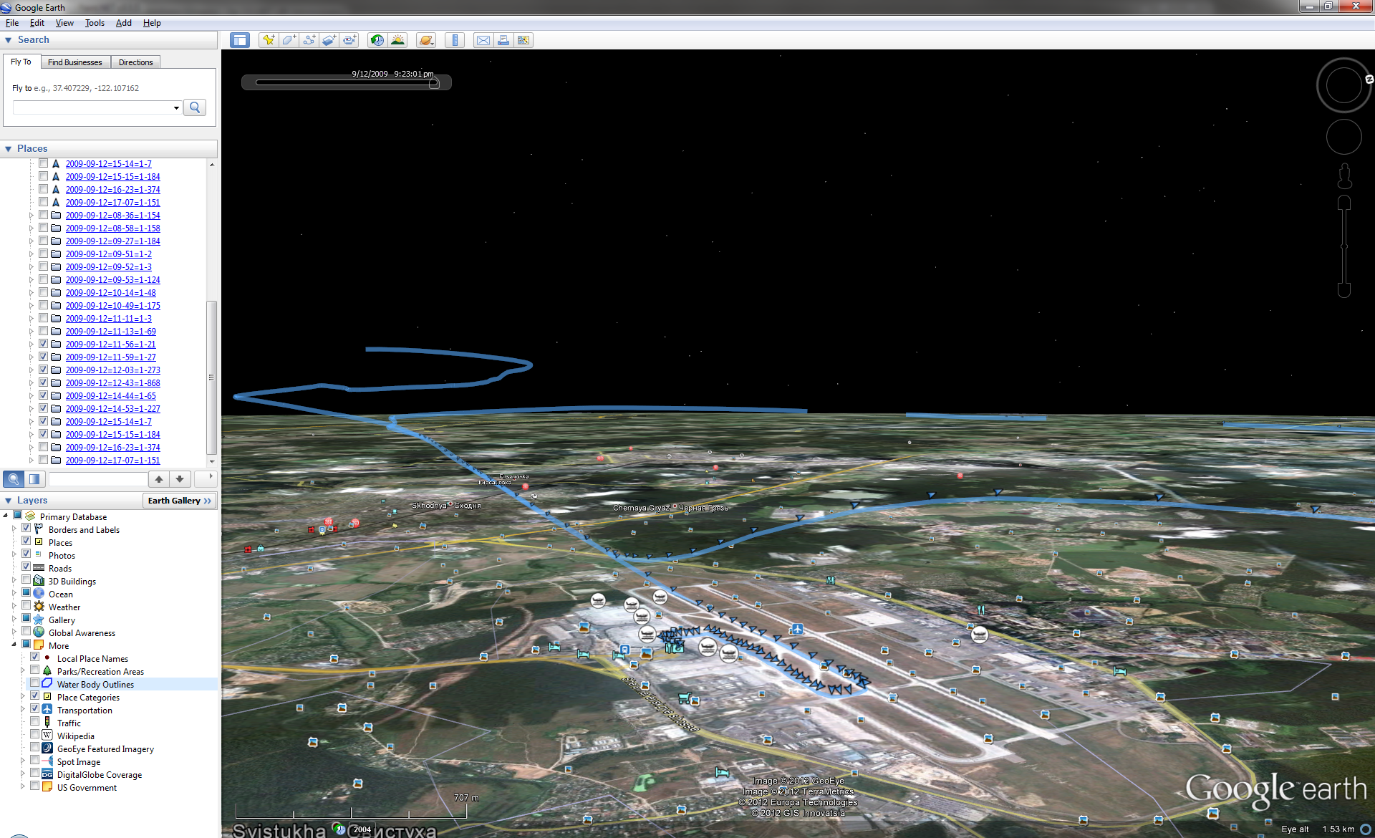Screen dimensions: 1375x838
Task: Toggle the sidebar panel button
Action: coord(240,40)
